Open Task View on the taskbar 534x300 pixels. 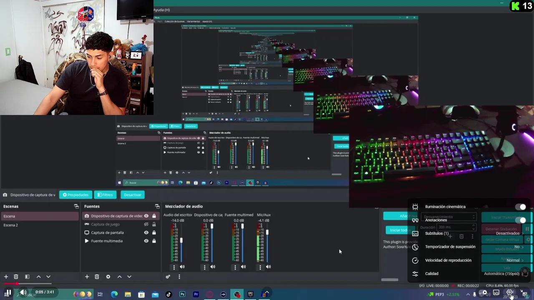click(x=100, y=294)
